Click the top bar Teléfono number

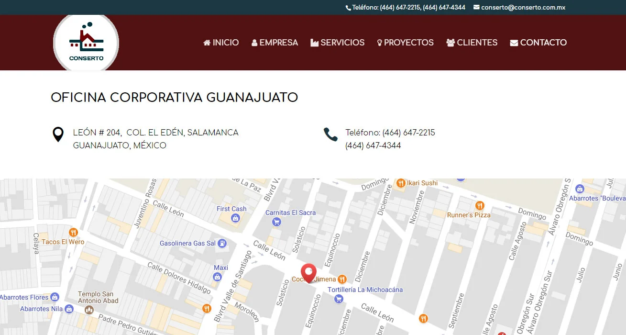pyautogui.click(x=406, y=7)
